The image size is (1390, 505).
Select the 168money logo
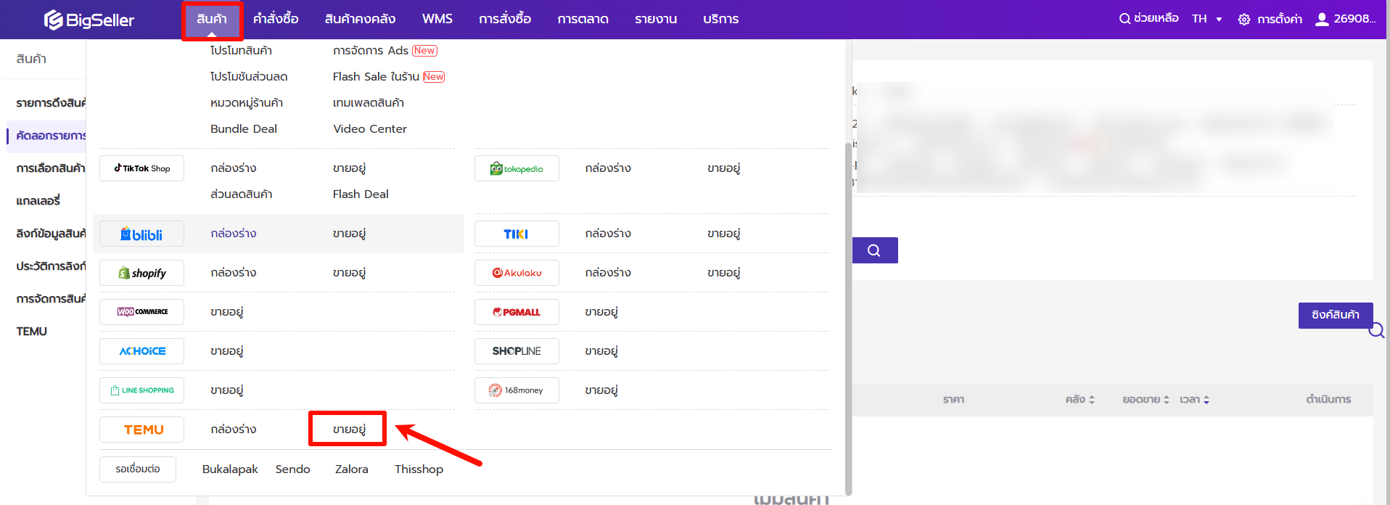click(517, 390)
